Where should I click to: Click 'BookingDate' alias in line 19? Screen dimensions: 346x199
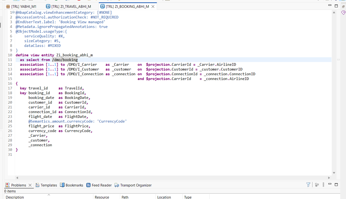click(77, 98)
